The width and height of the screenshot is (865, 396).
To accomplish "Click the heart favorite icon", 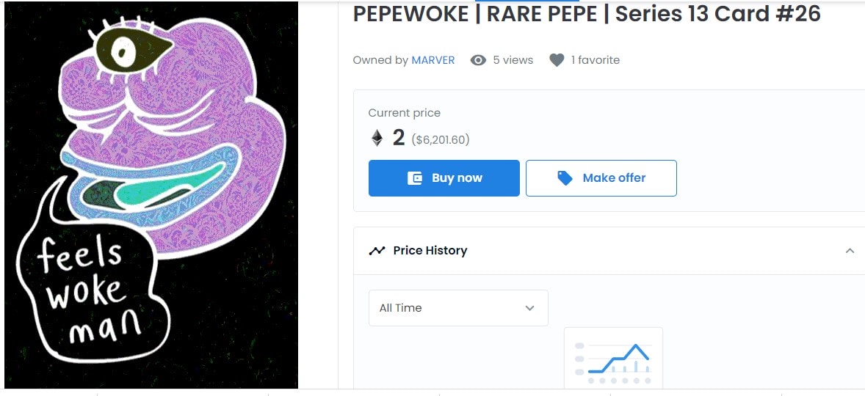I will pyautogui.click(x=557, y=60).
